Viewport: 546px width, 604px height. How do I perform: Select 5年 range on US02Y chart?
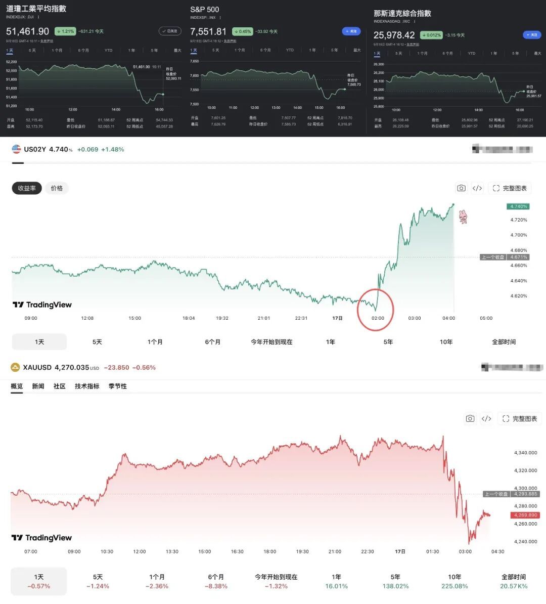click(x=388, y=341)
